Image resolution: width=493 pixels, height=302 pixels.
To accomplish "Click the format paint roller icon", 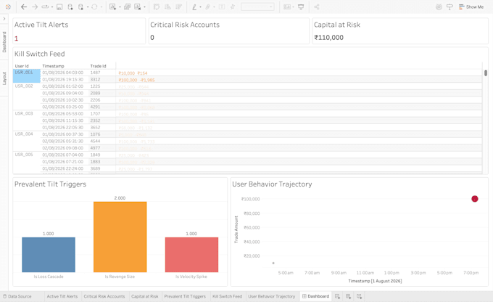I will pos(449,7).
